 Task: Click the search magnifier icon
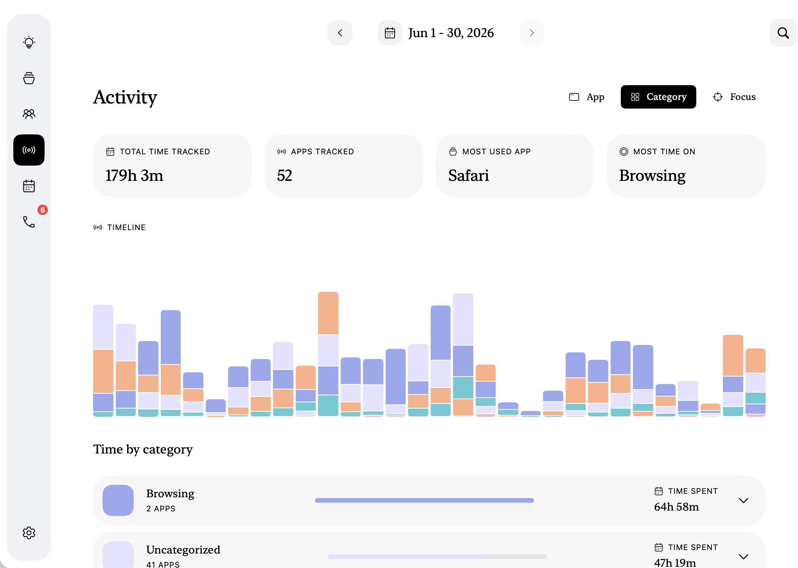(x=783, y=33)
